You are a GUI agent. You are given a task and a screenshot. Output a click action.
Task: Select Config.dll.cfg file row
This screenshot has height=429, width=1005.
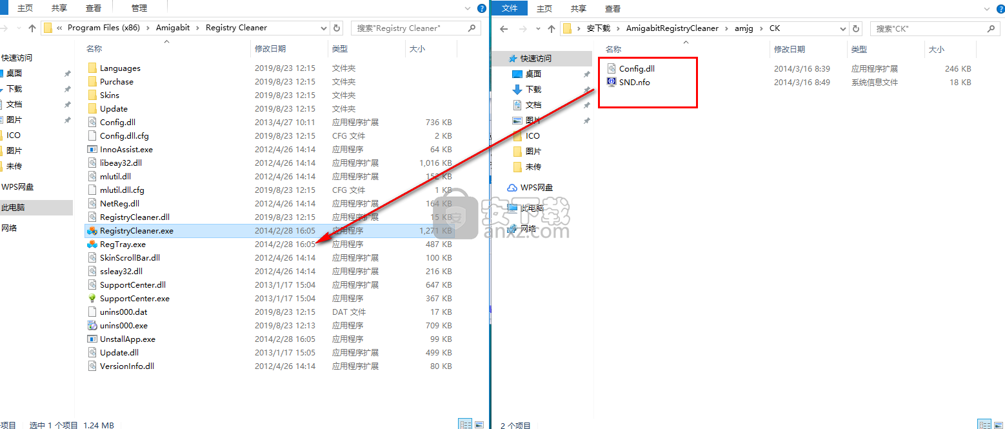270,135
